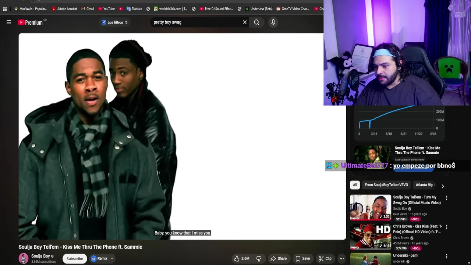Open the UnderLess (Beta) bookmark
The height and width of the screenshot is (265, 471).
(259, 9)
